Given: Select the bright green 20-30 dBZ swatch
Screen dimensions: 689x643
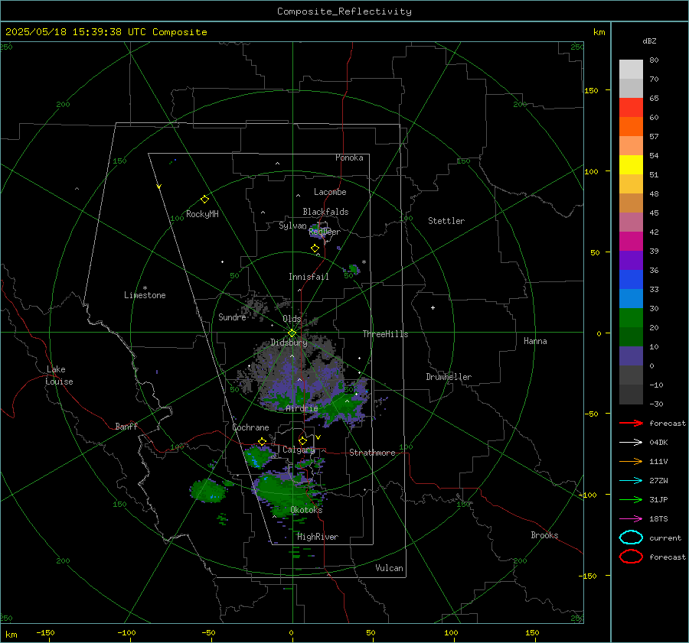Looking at the screenshot, I should click(631, 318).
